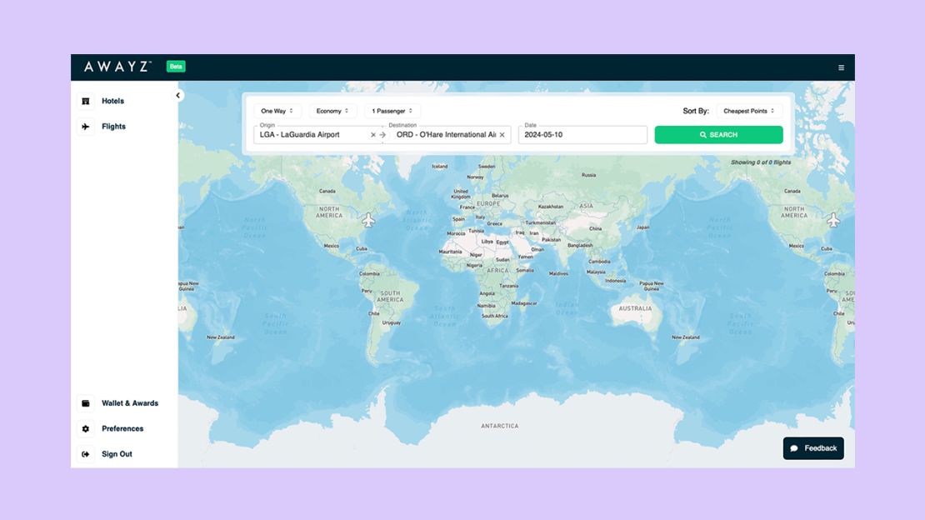Click the green Beta badge
The height and width of the screenshot is (520, 925).
pos(176,67)
